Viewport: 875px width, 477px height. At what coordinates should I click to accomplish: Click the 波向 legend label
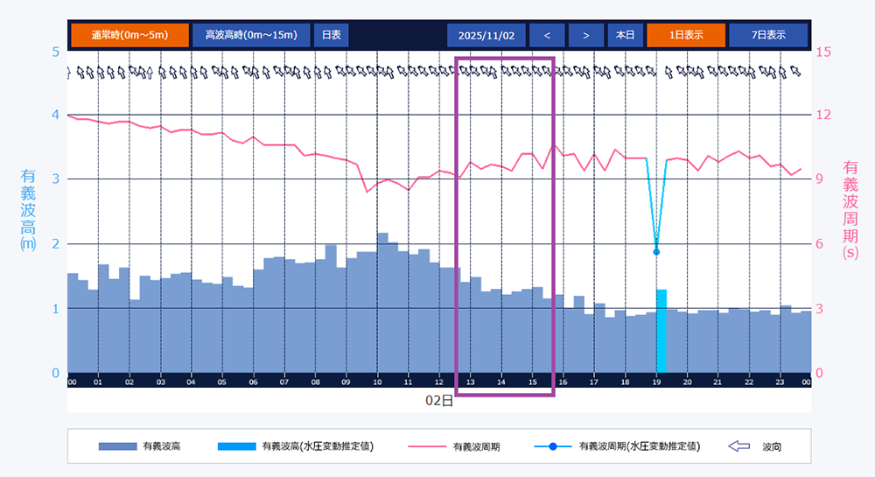point(772,446)
